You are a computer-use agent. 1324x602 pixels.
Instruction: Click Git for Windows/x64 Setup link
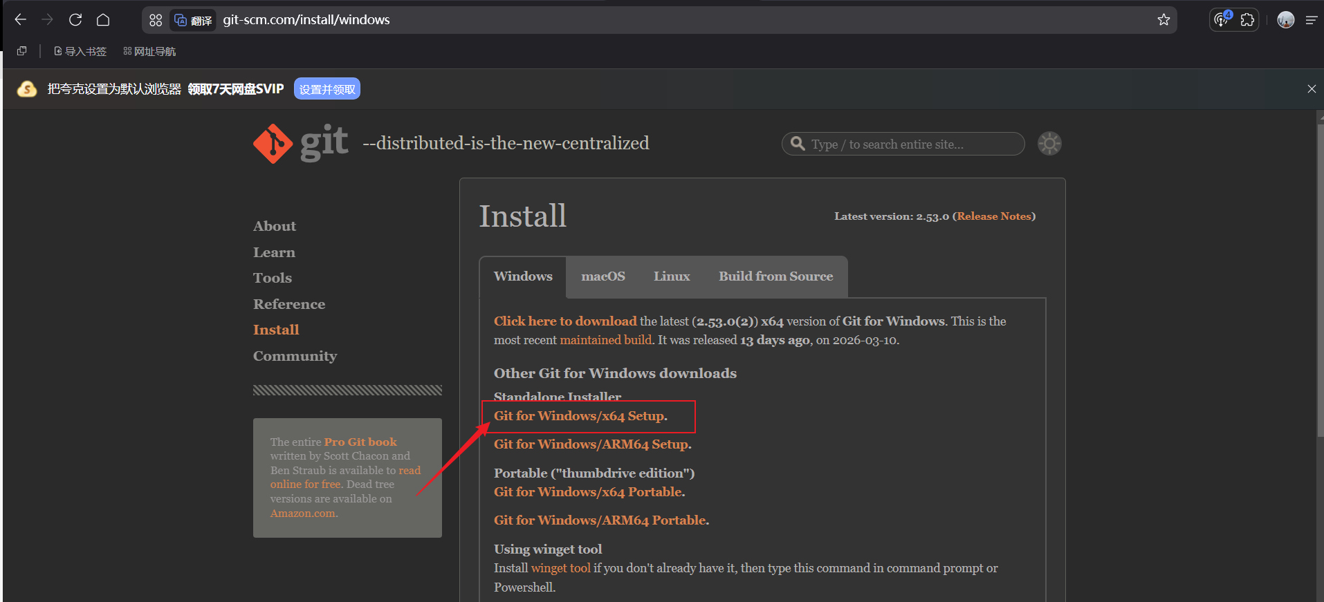click(x=580, y=416)
